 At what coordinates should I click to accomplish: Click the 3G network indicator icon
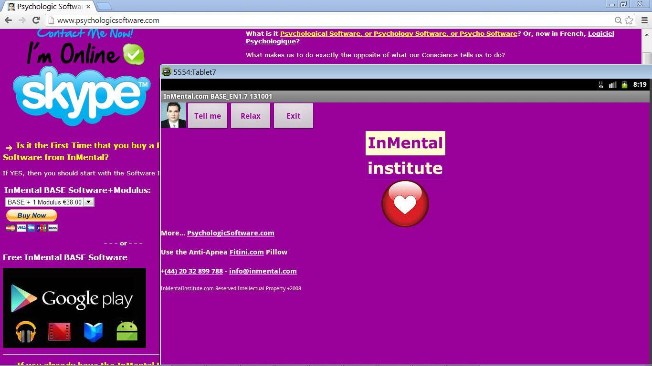tap(600, 85)
